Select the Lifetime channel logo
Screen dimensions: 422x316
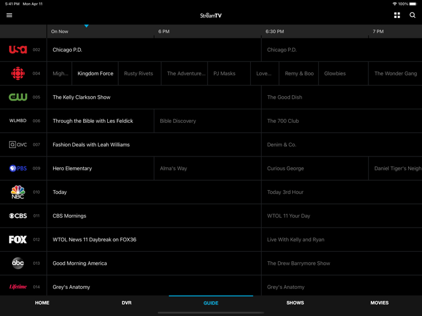[x=17, y=287]
